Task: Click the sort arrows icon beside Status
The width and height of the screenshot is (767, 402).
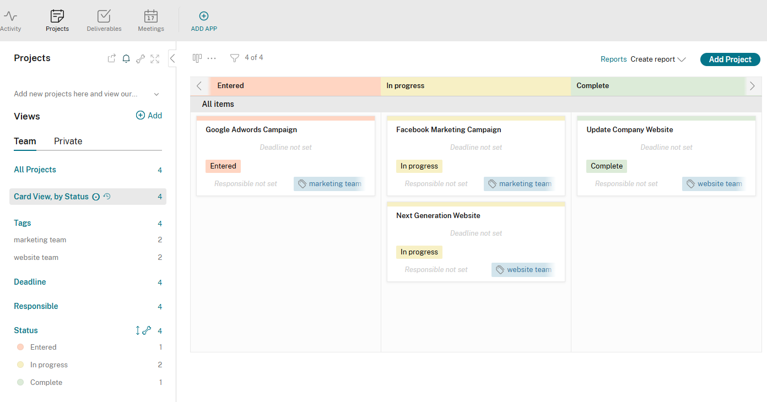Action: click(137, 330)
